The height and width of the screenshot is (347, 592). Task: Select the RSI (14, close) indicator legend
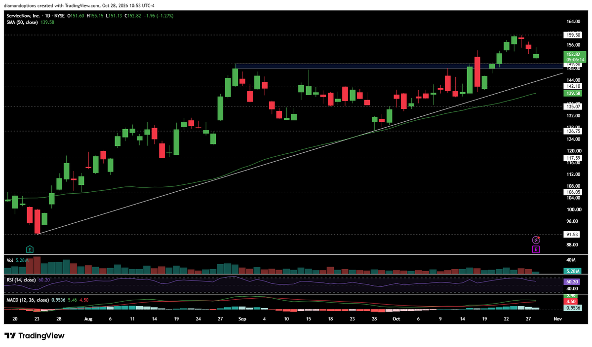click(x=21, y=280)
